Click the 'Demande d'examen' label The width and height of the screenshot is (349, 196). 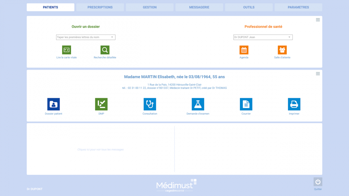click(198, 114)
